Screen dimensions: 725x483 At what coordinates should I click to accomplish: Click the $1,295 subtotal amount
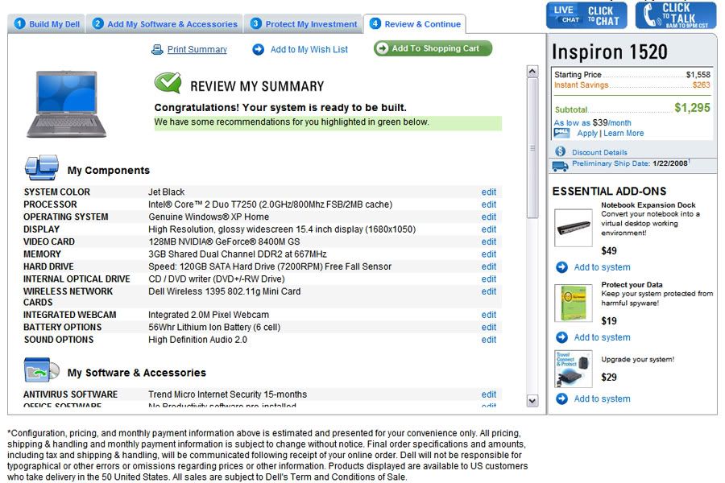point(692,108)
